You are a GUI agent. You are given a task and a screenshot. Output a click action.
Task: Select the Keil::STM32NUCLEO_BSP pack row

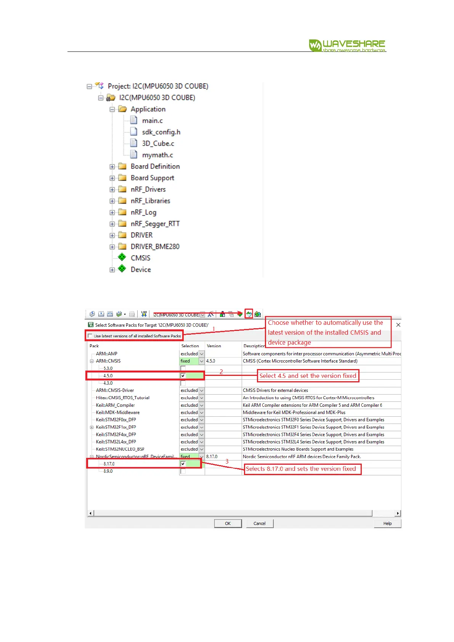pos(120,449)
